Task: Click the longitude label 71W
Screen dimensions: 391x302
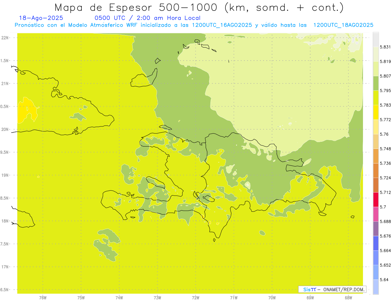Action: [x=234, y=297]
